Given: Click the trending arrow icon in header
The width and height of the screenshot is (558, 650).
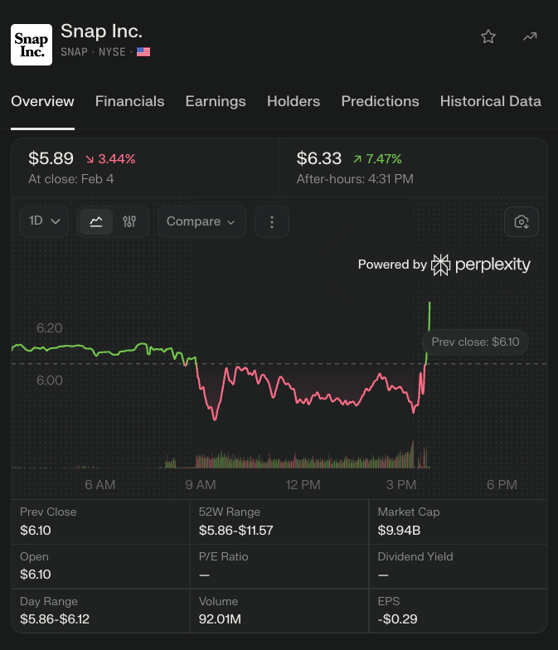Looking at the screenshot, I should point(529,36).
